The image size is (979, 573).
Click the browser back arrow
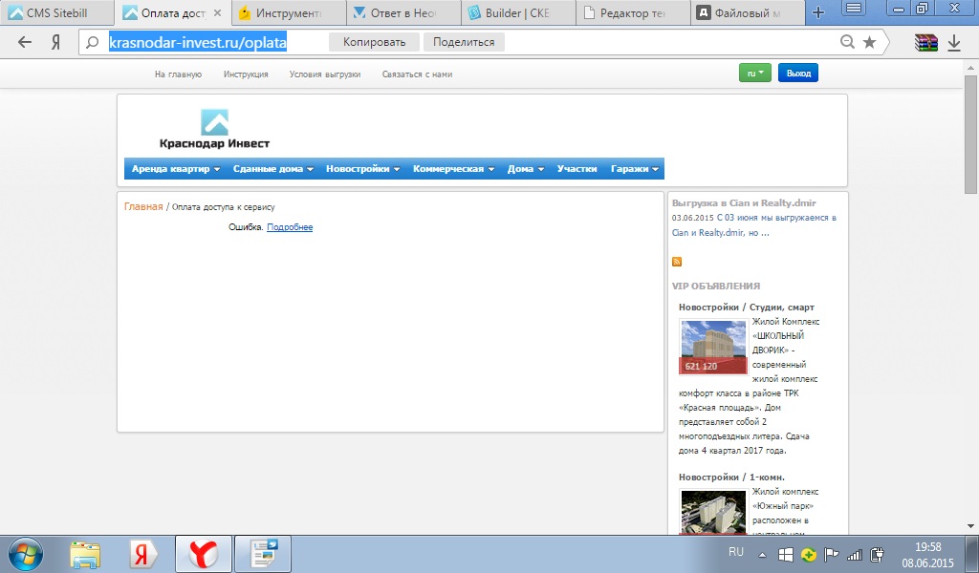point(25,43)
